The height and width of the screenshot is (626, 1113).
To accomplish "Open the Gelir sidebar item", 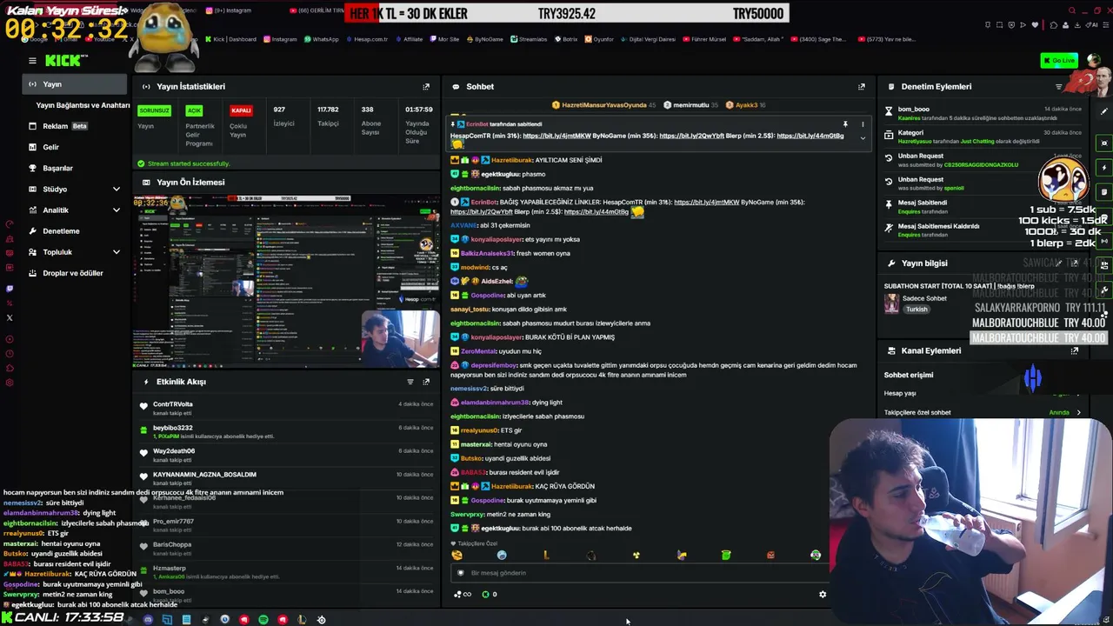I will tap(50, 147).
